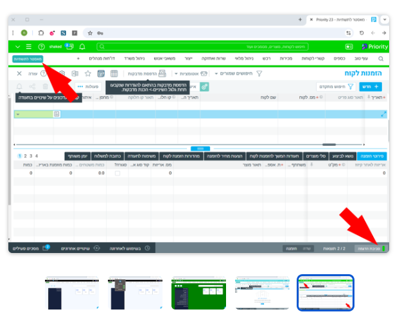
Task: Open the שרות ואחזקה menu
Action: click(214, 58)
